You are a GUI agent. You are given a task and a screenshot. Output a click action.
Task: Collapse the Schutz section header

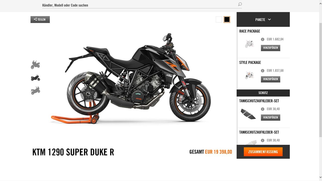[263, 93]
